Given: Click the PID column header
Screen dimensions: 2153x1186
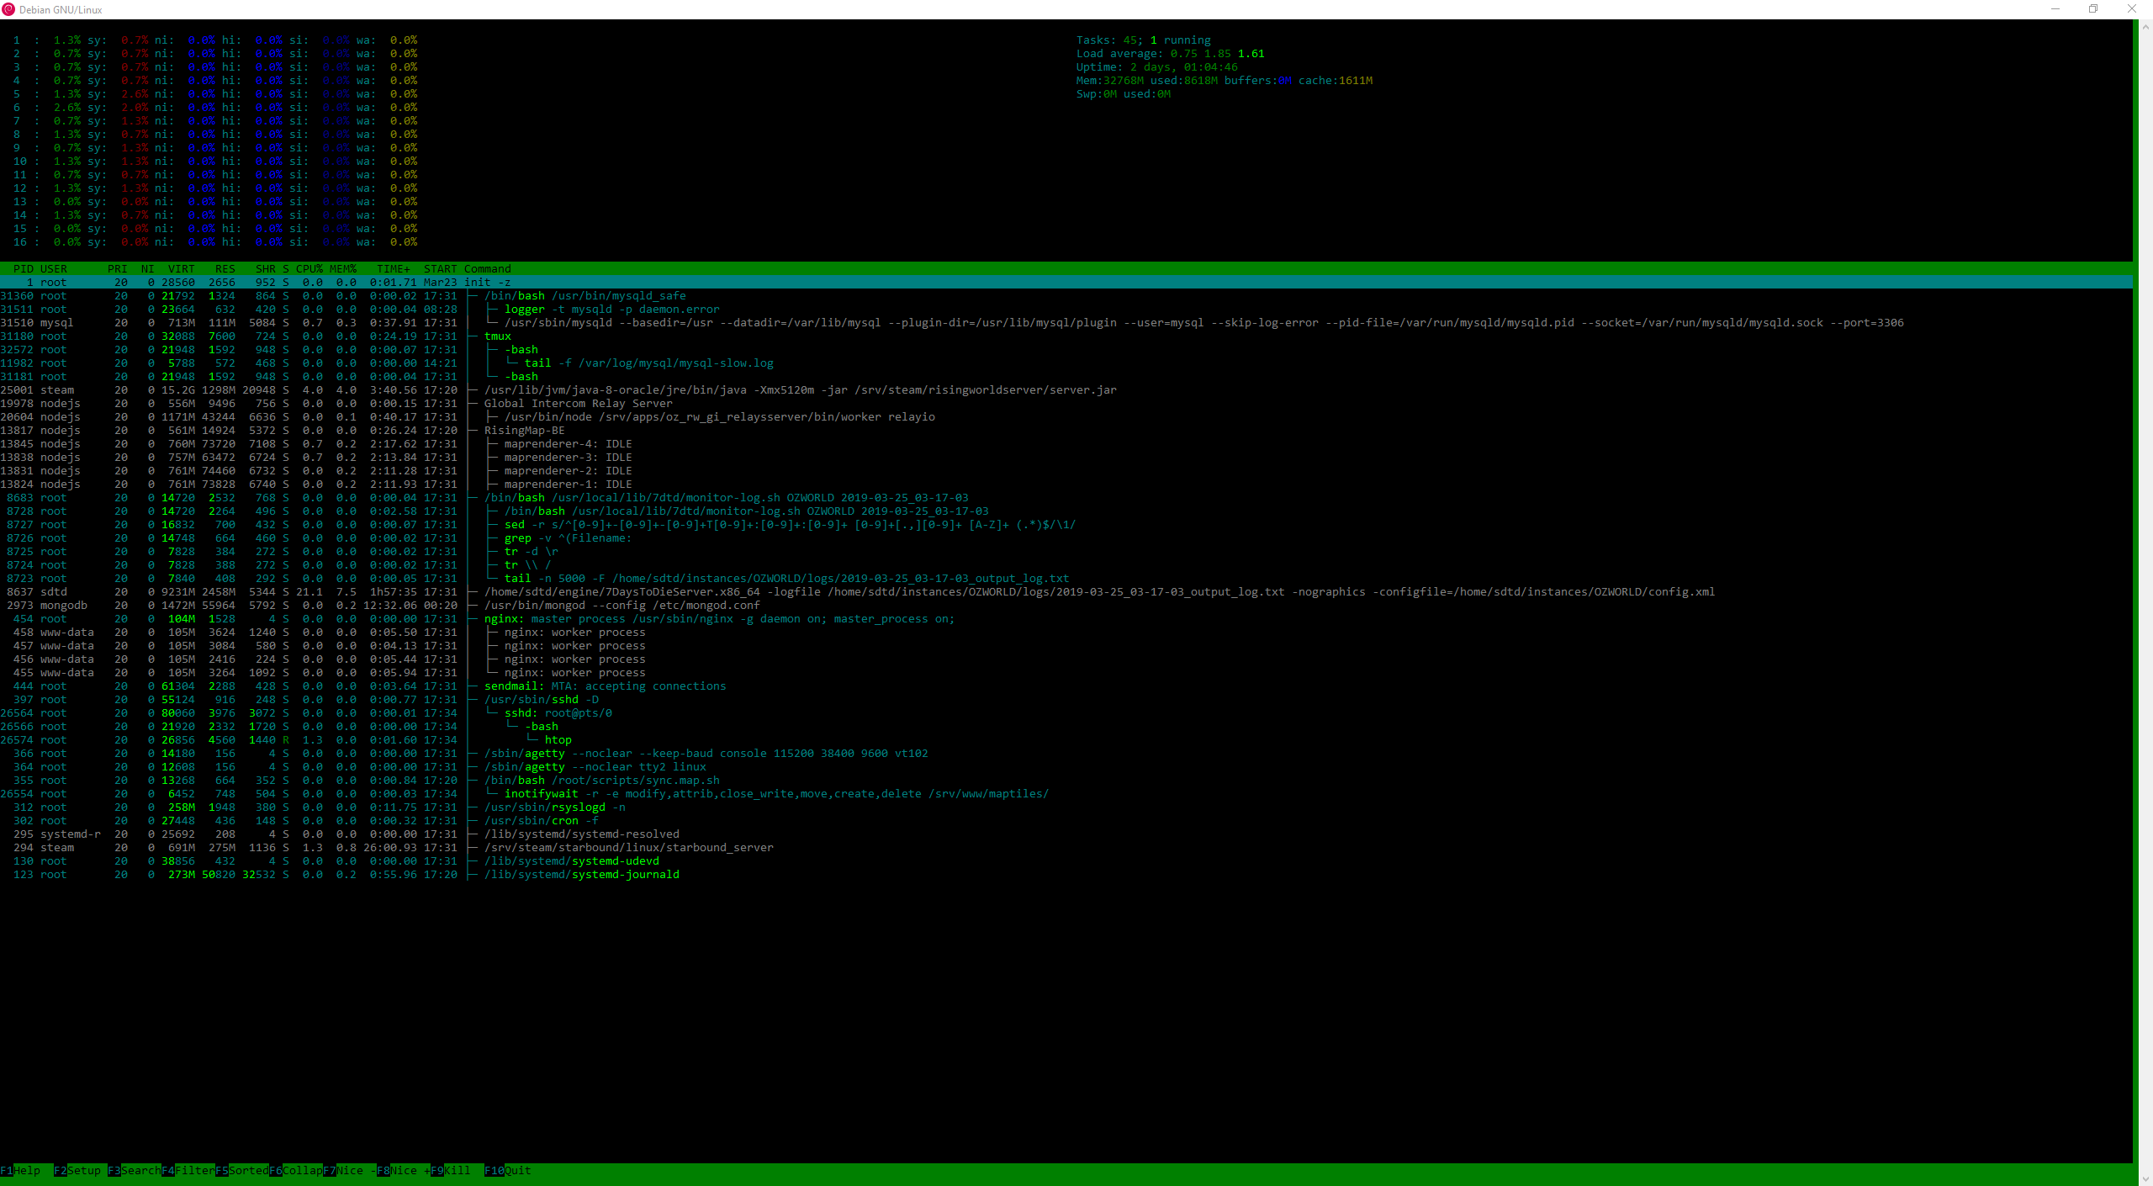Looking at the screenshot, I should [x=24, y=269].
